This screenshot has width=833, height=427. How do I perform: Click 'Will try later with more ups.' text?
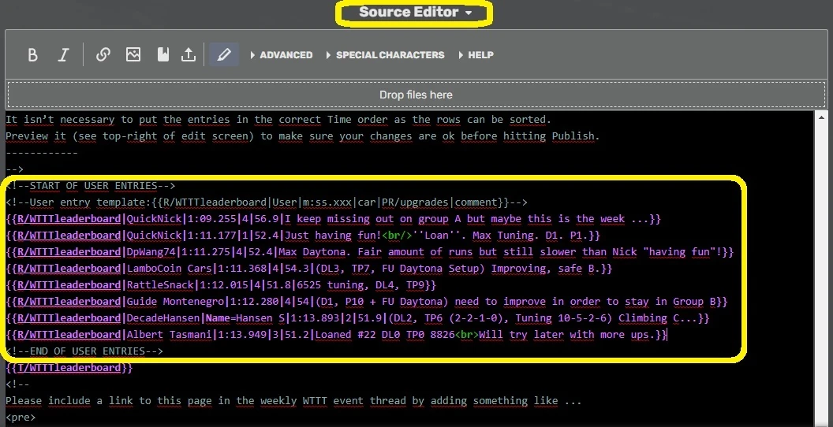tap(567, 334)
